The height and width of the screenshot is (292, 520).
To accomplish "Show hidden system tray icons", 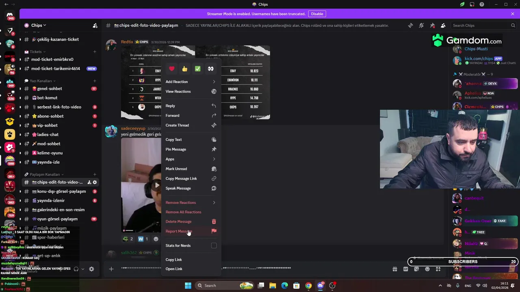I will coord(440,286).
